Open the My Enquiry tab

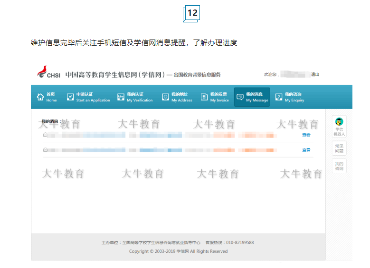pyautogui.click(x=289, y=97)
